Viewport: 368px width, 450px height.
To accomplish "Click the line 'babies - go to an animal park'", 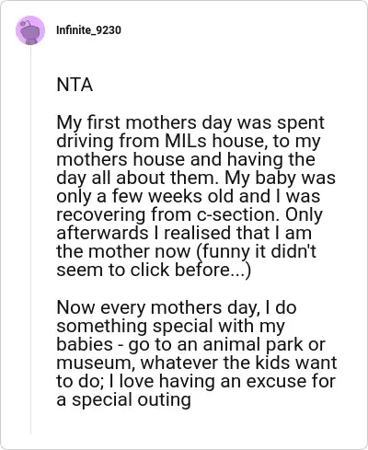I will point(190,344).
